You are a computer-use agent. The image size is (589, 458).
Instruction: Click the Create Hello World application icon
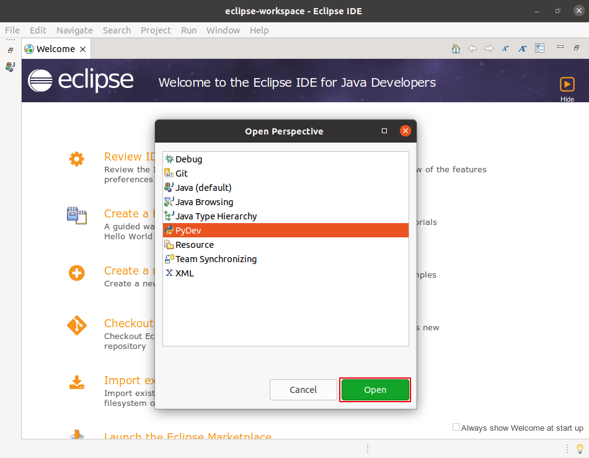point(77,216)
